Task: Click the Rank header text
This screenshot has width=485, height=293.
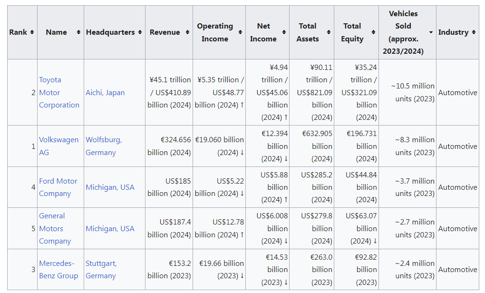Action: click(x=18, y=32)
